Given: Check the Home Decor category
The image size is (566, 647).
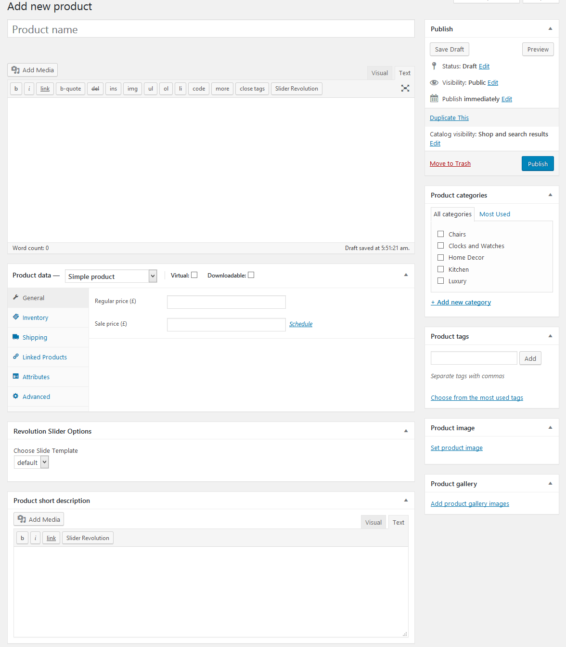Looking at the screenshot, I should [440, 258].
